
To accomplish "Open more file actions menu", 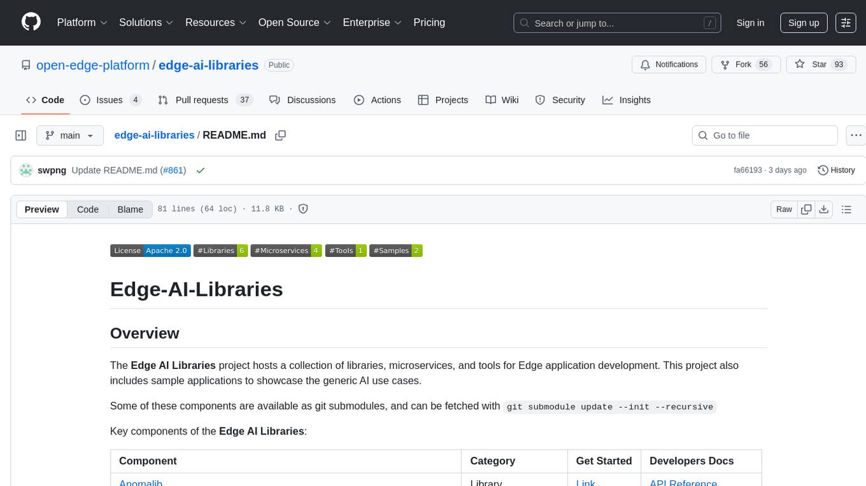I will pyautogui.click(x=856, y=135).
